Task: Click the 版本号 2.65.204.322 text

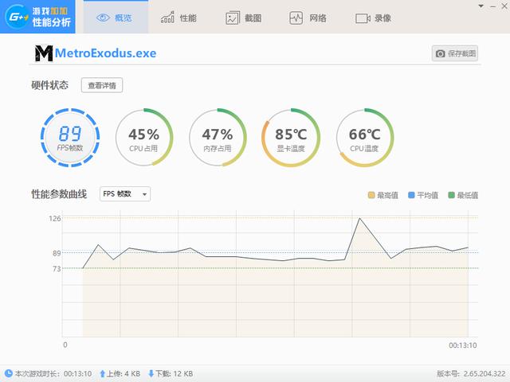Action: [471, 373]
